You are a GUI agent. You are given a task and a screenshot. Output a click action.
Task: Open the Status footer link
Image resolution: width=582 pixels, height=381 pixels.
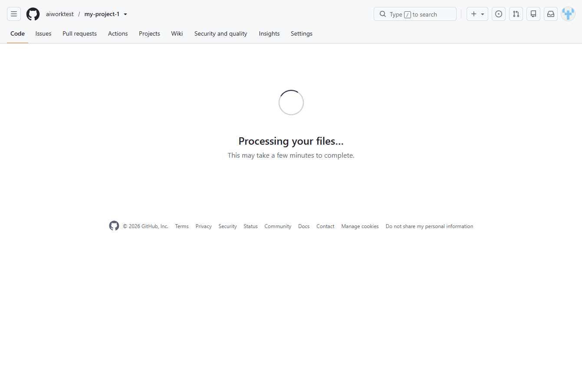(250, 226)
